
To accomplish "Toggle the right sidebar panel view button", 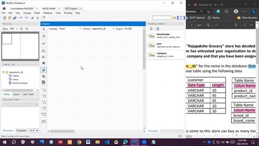I will pos(183,18).
